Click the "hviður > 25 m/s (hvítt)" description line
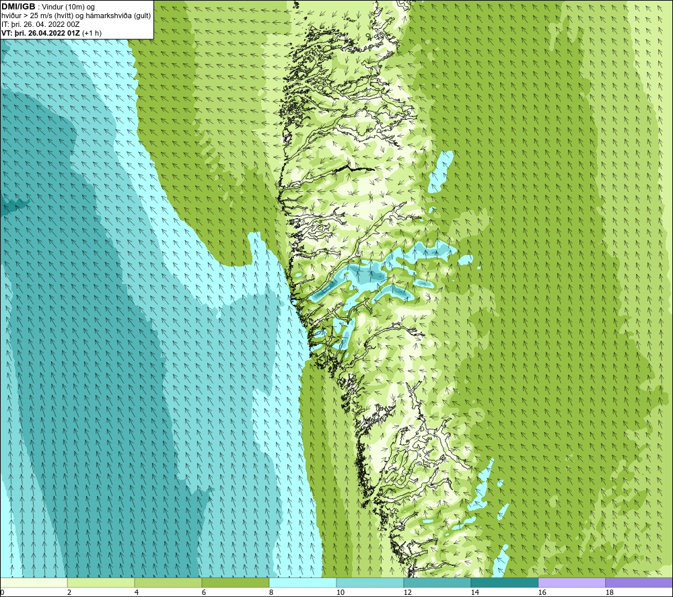The width and height of the screenshot is (673, 597). coord(37,16)
